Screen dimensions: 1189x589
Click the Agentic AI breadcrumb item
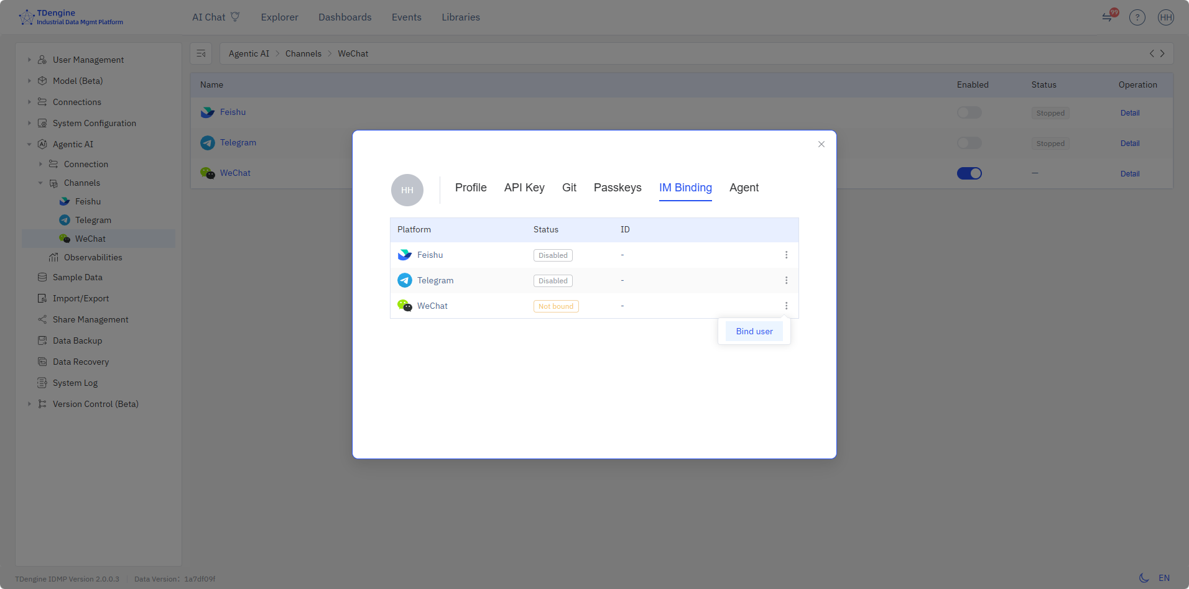(249, 53)
